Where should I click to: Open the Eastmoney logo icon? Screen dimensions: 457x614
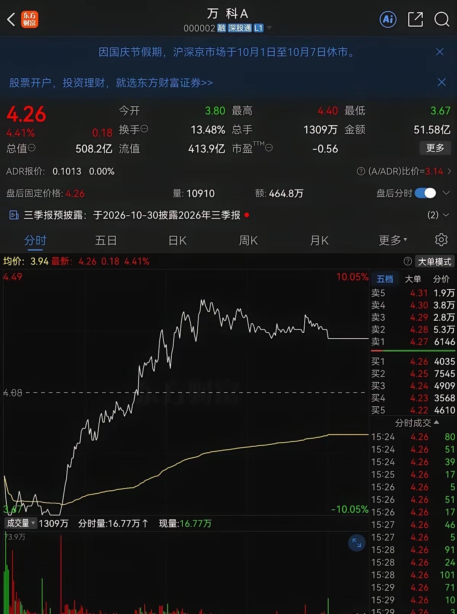pyautogui.click(x=30, y=19)
